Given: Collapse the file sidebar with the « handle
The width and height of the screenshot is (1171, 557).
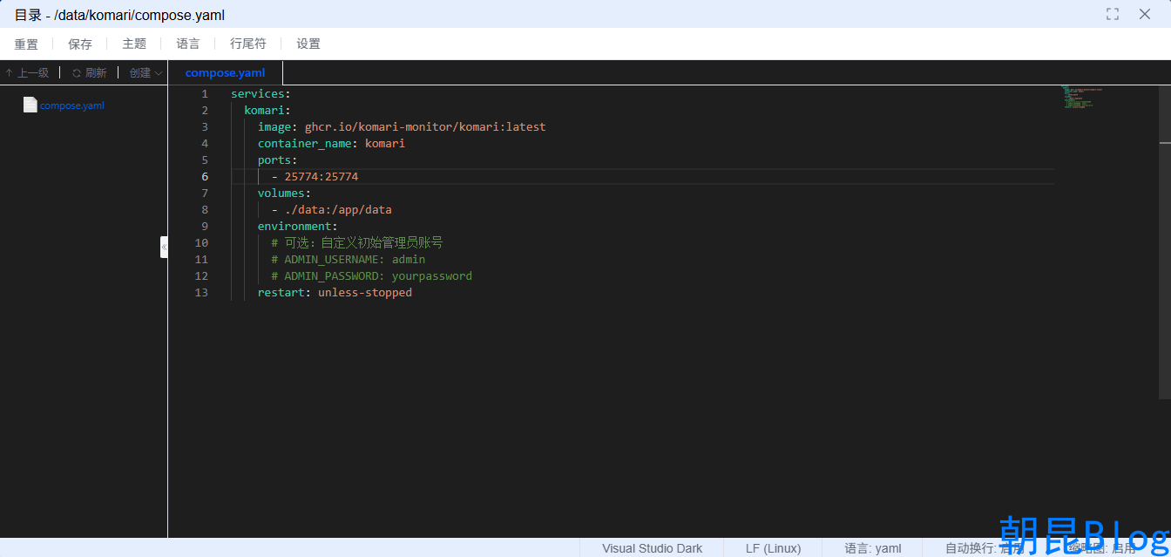Looking at the screenshot, I should tap(164, 247).
